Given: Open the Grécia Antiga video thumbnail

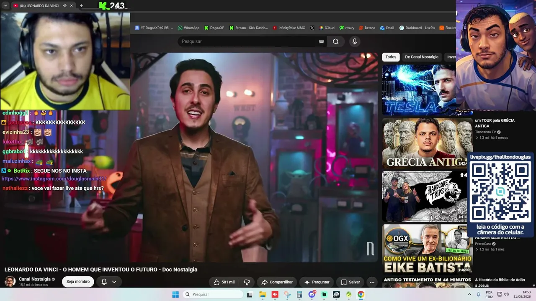Looking at the screenshot, I should click(x=428, y=143).
